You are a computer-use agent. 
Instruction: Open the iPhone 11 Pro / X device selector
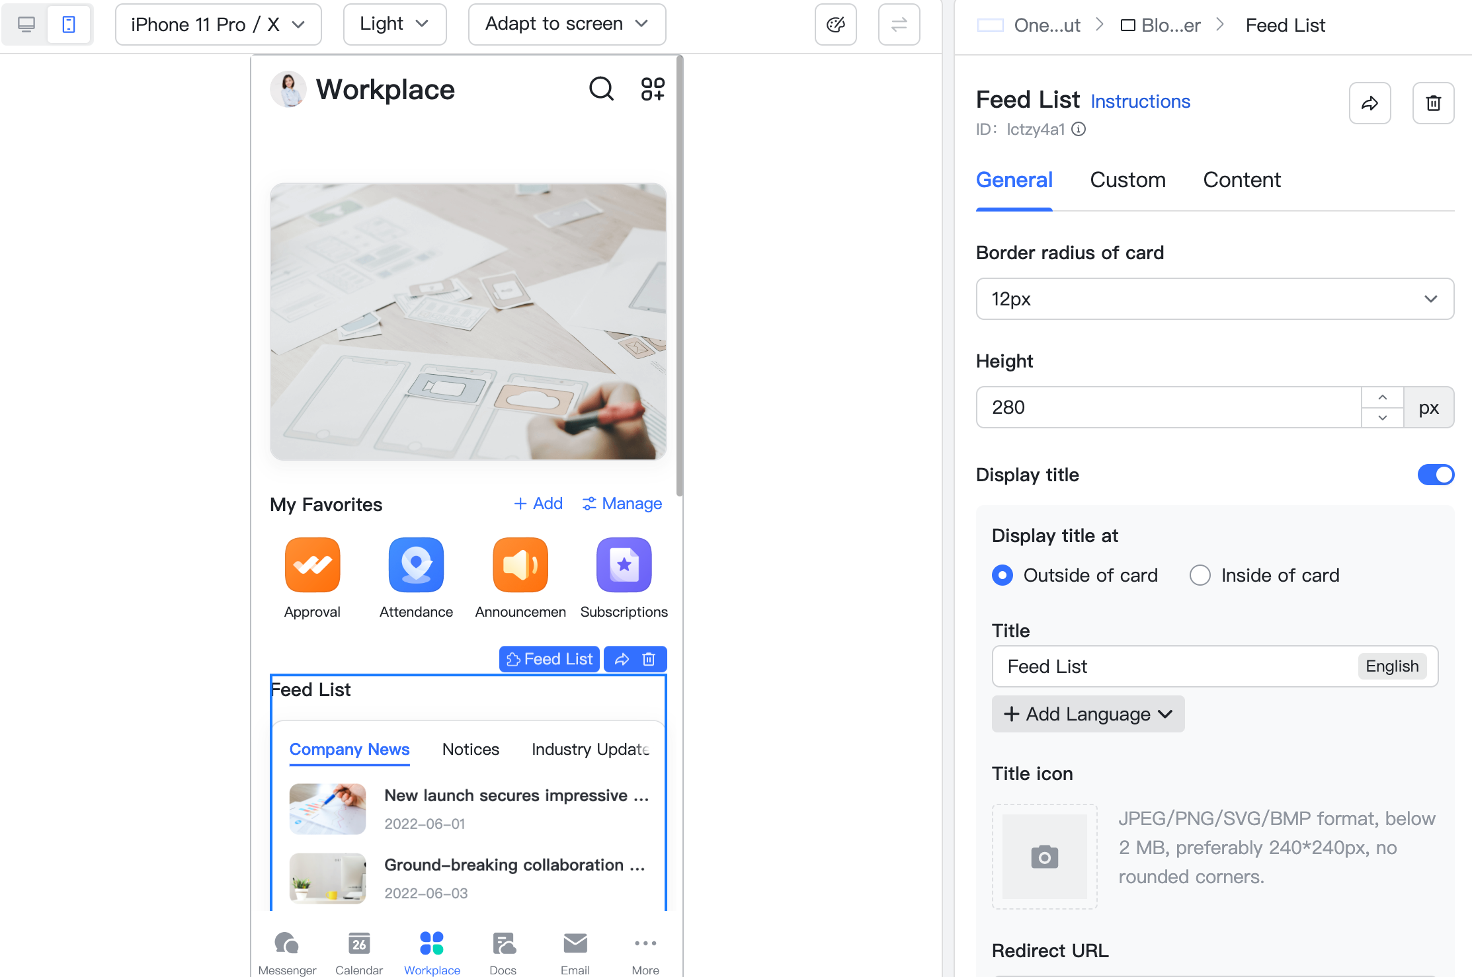click(x=218, y=24)
